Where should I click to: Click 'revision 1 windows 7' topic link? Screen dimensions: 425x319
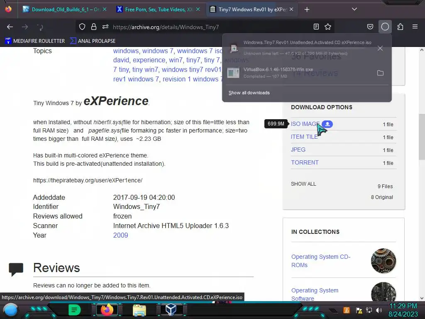pyautogui.click(x=193, y=79)
